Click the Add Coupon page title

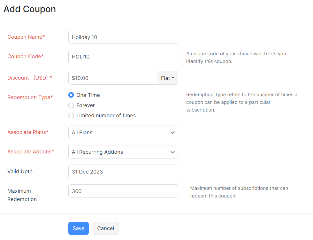coord(30,9)
